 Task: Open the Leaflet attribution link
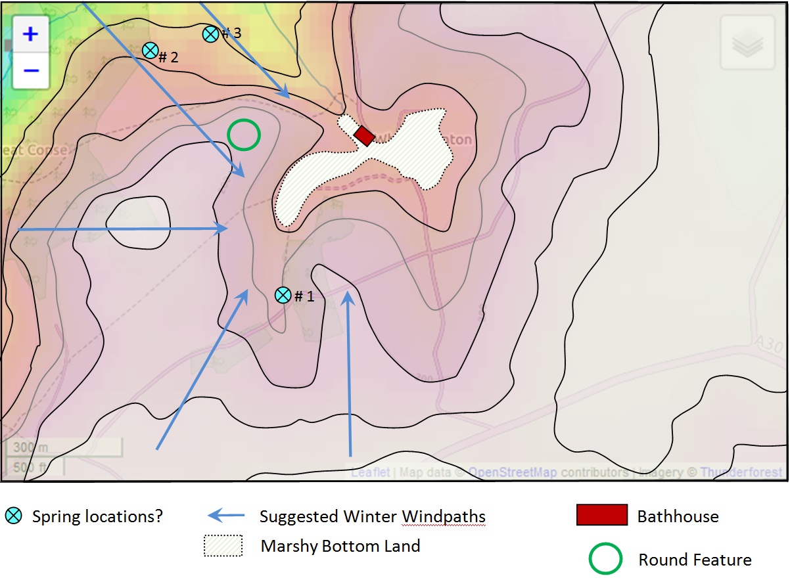click(370, 472)
